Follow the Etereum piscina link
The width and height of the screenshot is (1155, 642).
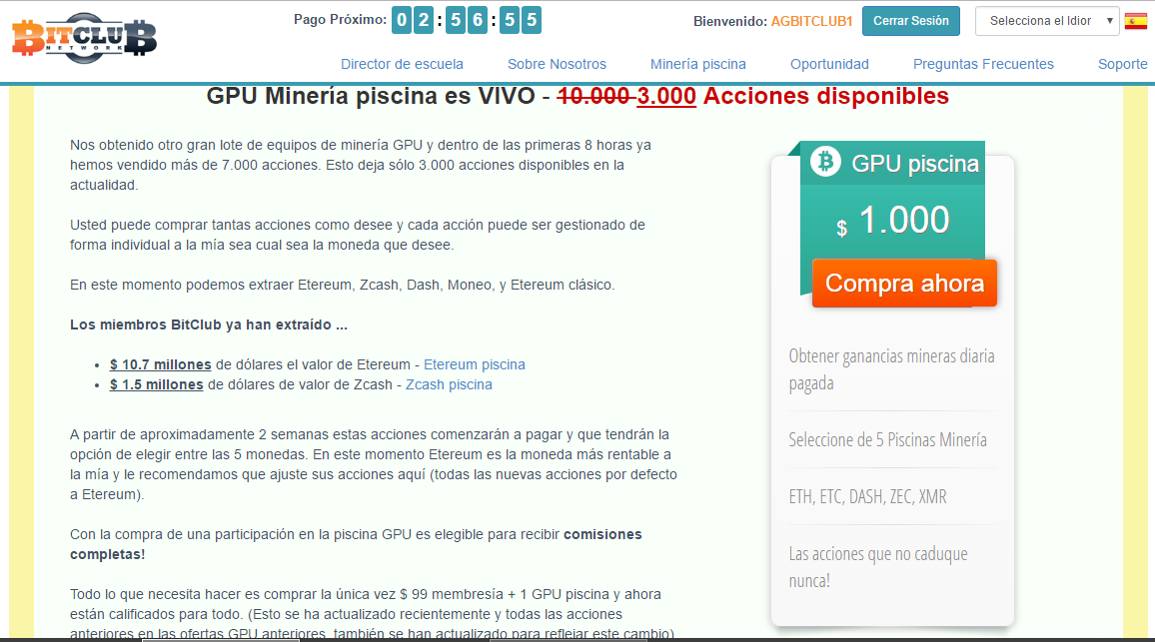point(475,364)
